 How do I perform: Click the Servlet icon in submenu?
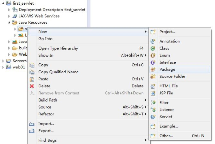click(x=153, y=117)
